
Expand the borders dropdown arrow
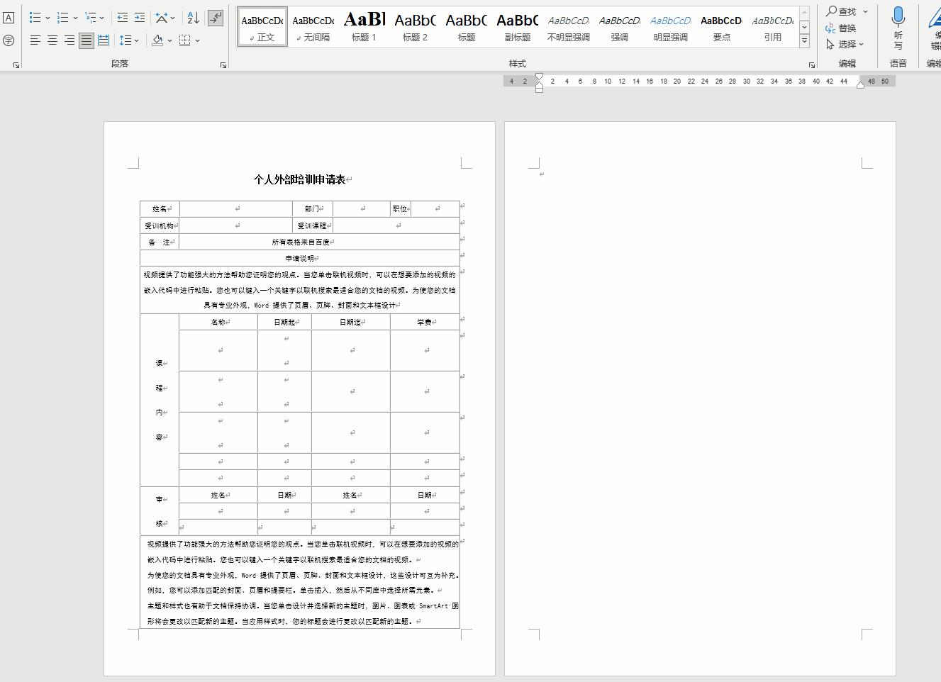click(x=196, y=40)
